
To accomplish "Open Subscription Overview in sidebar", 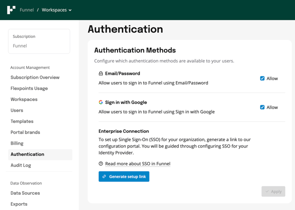I will (35, 77).
